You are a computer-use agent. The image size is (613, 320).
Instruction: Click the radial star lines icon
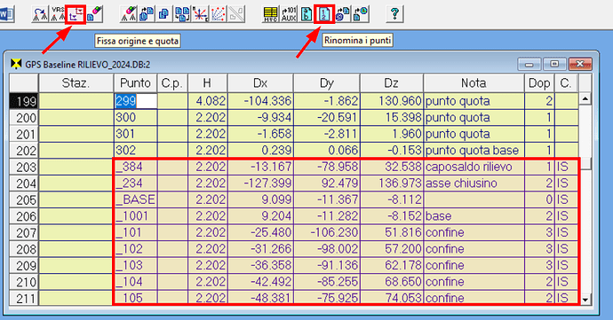tap(200, 14)
